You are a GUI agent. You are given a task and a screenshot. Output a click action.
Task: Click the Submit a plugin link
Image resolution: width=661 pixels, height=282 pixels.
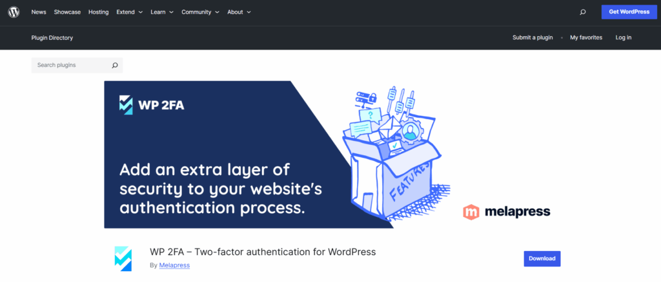pyautogui.click(x=533, y=37)
